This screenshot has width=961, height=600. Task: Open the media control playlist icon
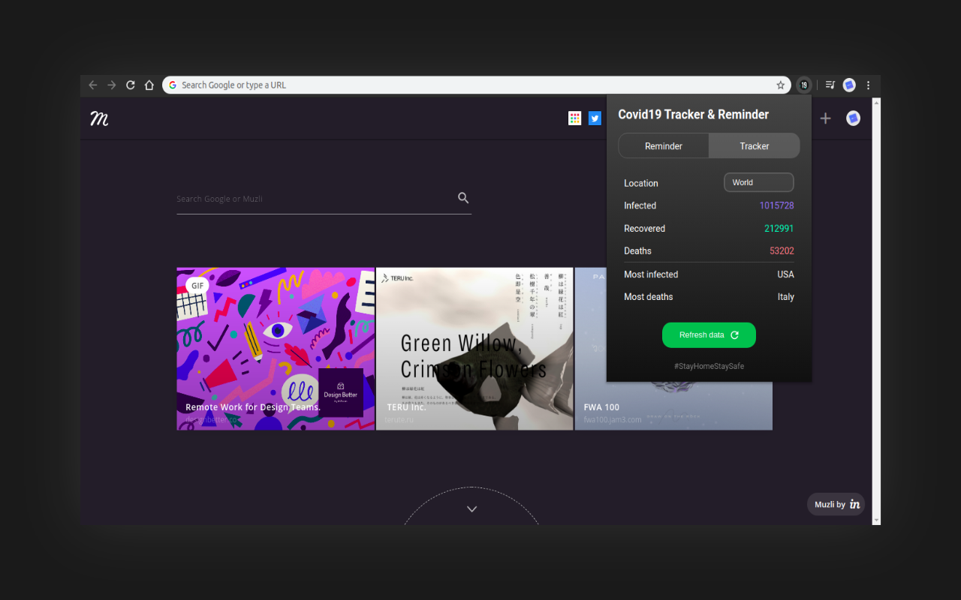830,85
